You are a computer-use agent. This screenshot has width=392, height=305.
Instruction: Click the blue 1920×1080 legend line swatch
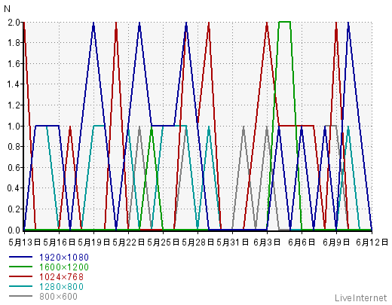20,257
